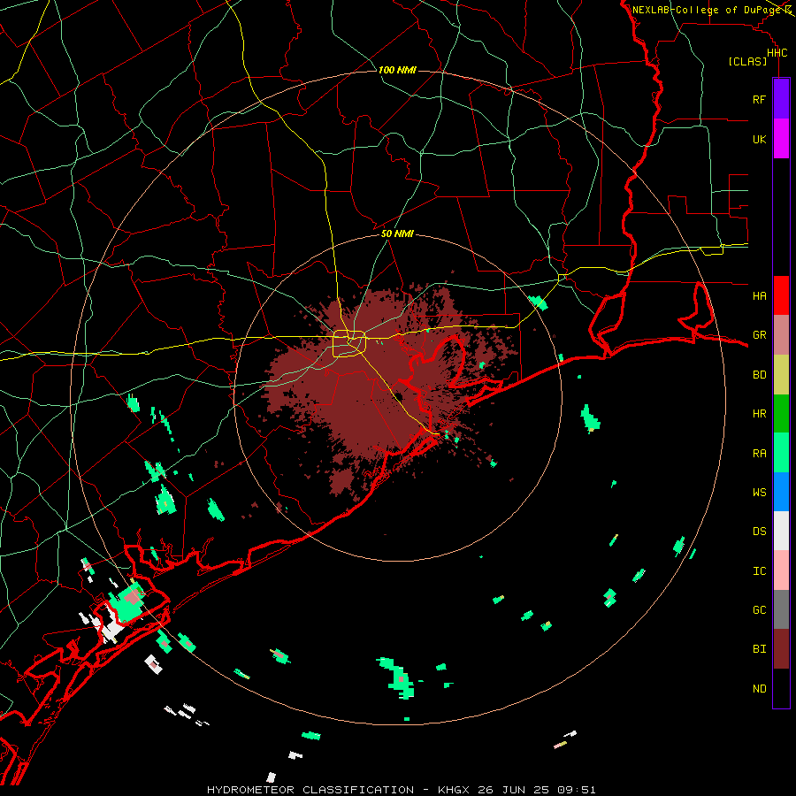Click the "IC" legend label
Image resolution: width=796 pixels, height=796 pixels.
tap(759, 570)
